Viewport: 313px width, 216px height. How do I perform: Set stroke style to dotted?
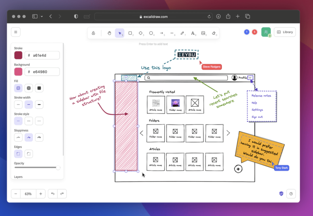pyautogui.click(x=39, y=121)
